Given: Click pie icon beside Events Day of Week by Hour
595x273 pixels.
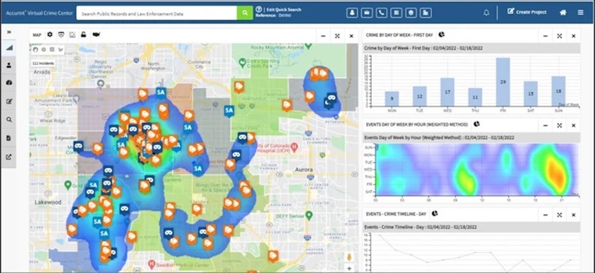Looking at the screenshot, I should pos(476,124).
